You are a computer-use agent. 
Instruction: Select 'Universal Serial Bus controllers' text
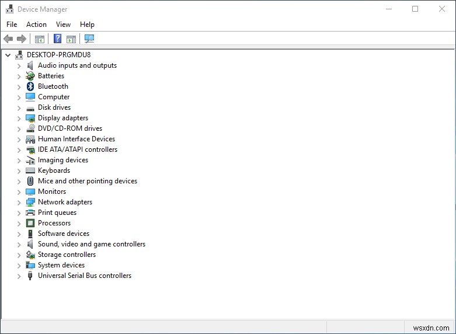[85, 276]
